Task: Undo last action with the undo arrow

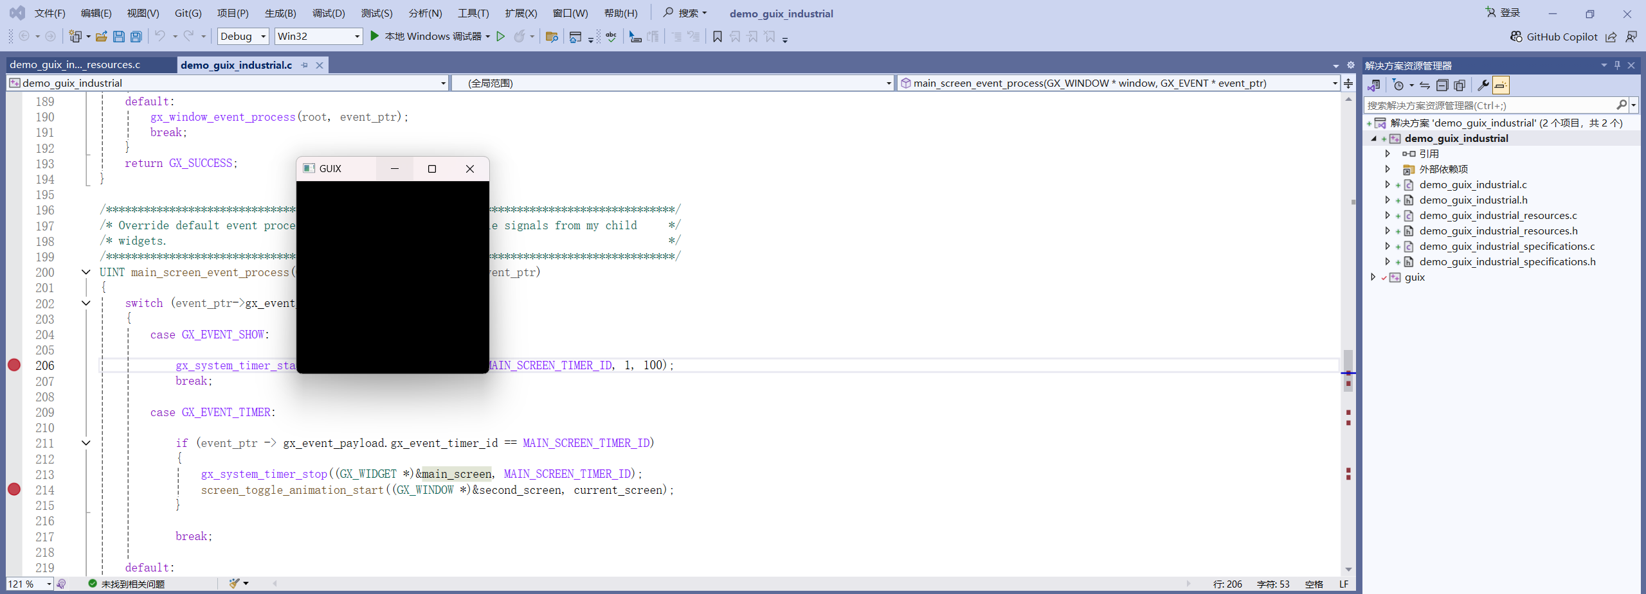Action: coord(160,37)
